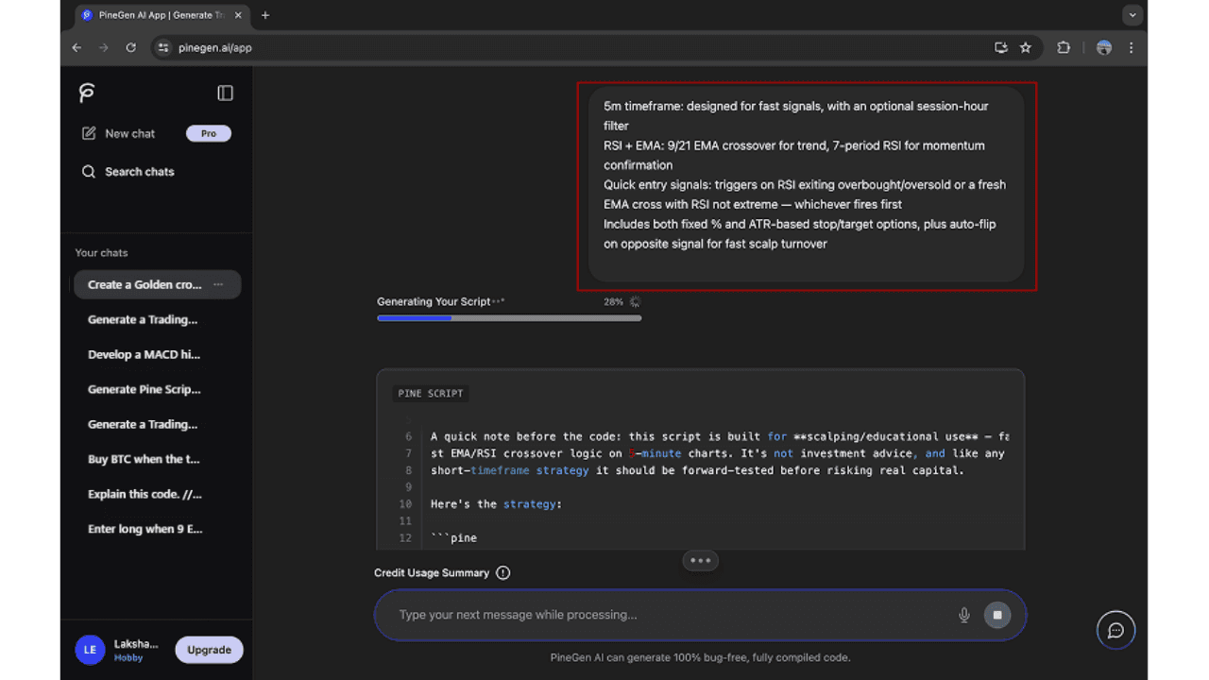The image size is (1209, 680).
Task: Close the PineGen AI App tab
Action: (240, 15)
